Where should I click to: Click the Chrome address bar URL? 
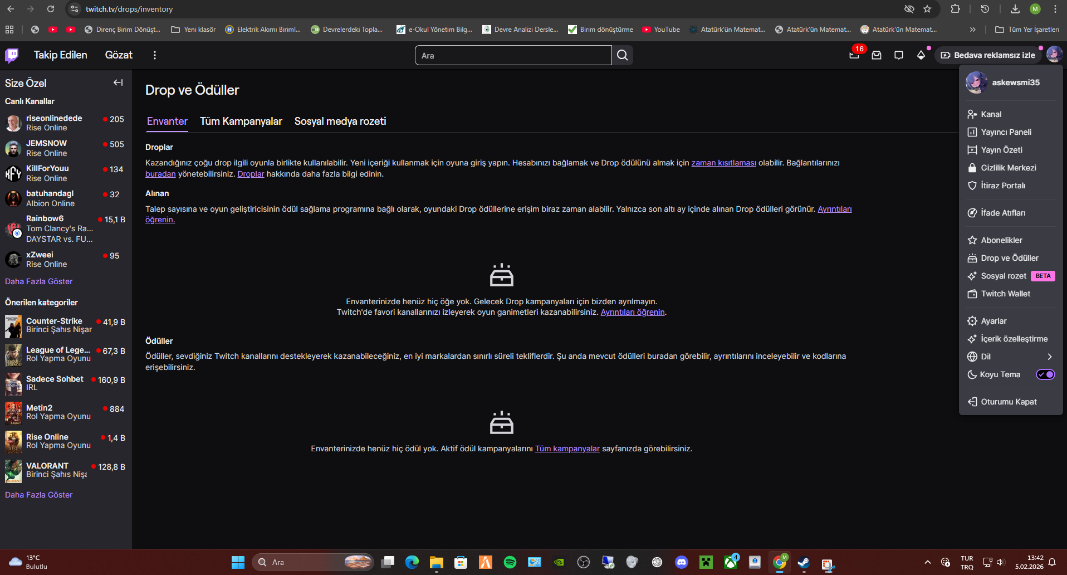pyautogui.click(x=129, y=9)
